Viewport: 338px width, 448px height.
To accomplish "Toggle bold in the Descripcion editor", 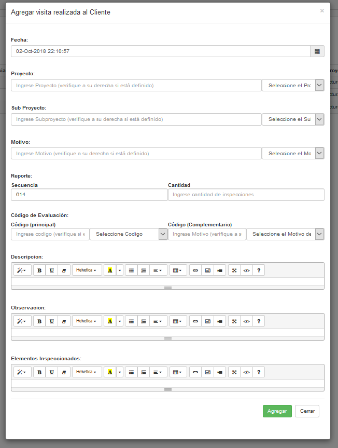I will pos(39,270).
